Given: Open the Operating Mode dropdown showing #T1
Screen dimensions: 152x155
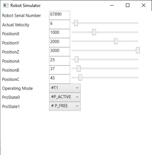Looking at the screenshot, I should [x=65, y=88].
